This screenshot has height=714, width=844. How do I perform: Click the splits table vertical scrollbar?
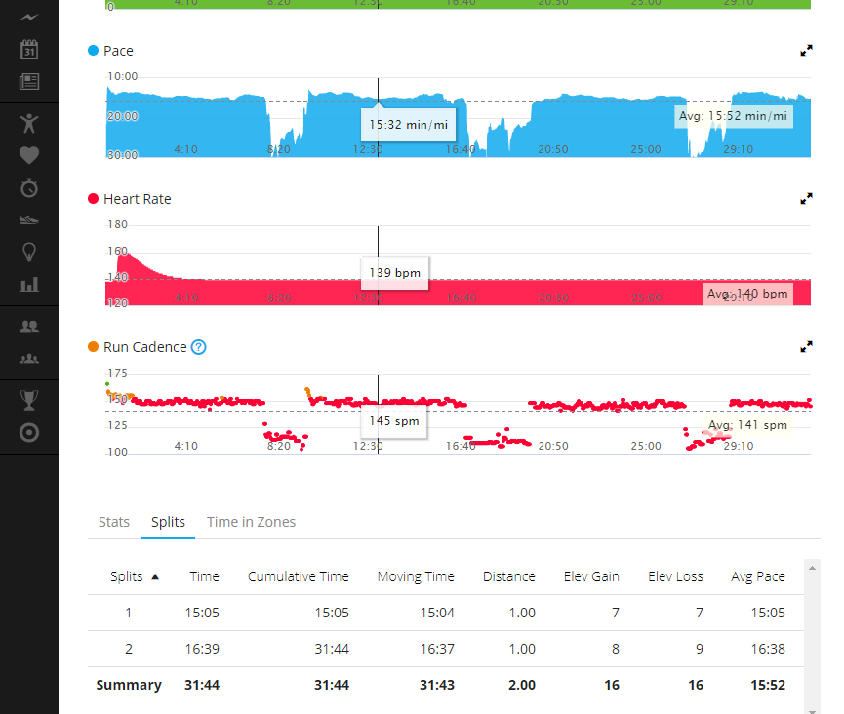(x=812, y=634)
